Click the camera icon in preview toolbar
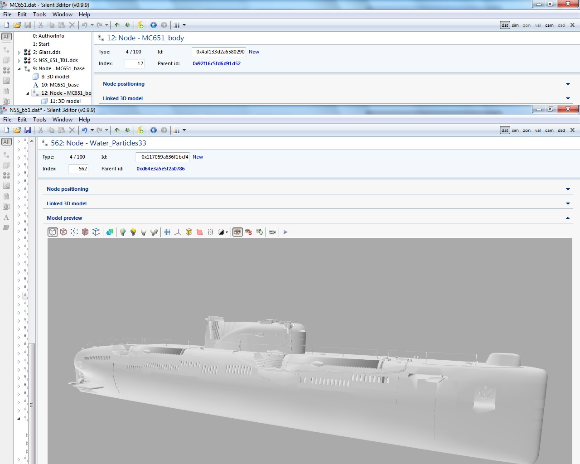Viewport: 580px width, 464px height. (x=272, y=232)
